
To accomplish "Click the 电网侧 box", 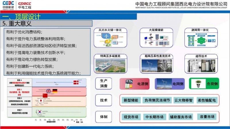I will pos(170,84).
